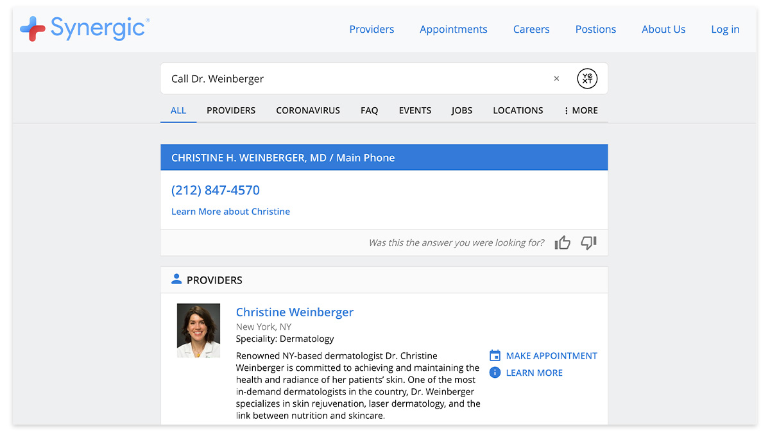The image size is (770, 433).
Task: Click the LEARN MORE provider link
Action: [535, 373]
